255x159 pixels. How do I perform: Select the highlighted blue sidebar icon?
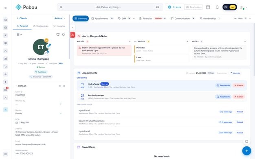point(6,110)
